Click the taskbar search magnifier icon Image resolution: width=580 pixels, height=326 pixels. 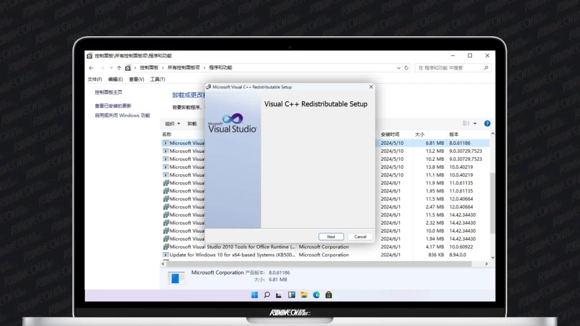[x=267, y=295]
